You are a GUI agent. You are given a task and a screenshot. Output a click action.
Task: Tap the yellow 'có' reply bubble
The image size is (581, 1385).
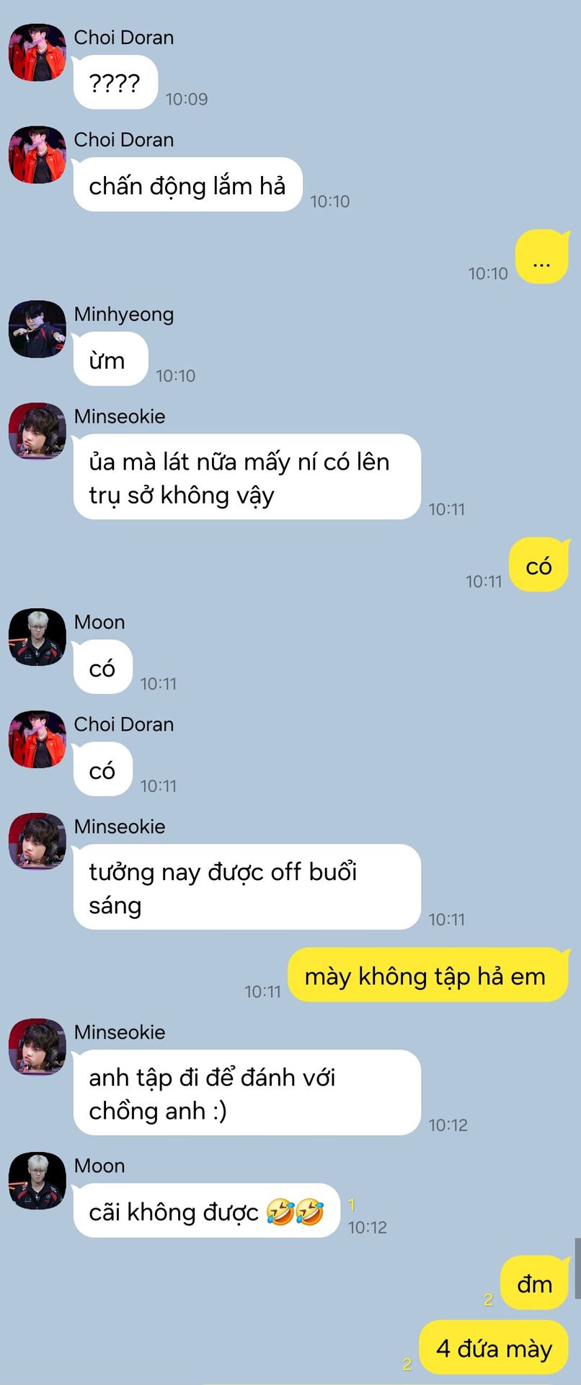click(538, 566)
